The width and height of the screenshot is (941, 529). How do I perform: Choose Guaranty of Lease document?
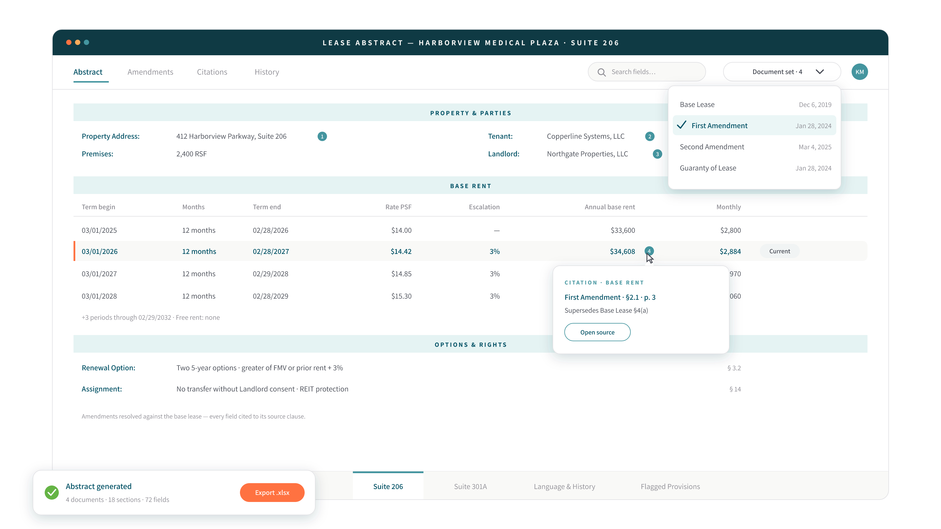[x=755, y=168]
